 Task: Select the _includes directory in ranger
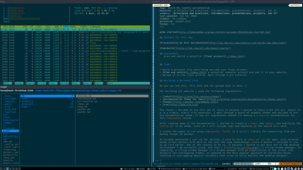click(10, 99)
